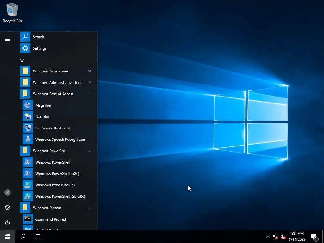Launch Magnifier from its icon
Viewport: 324px width, 243px height.
(x=28, y=105)
